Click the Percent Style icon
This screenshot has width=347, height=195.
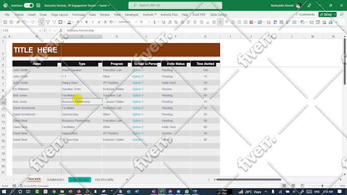tap(176, 22)
